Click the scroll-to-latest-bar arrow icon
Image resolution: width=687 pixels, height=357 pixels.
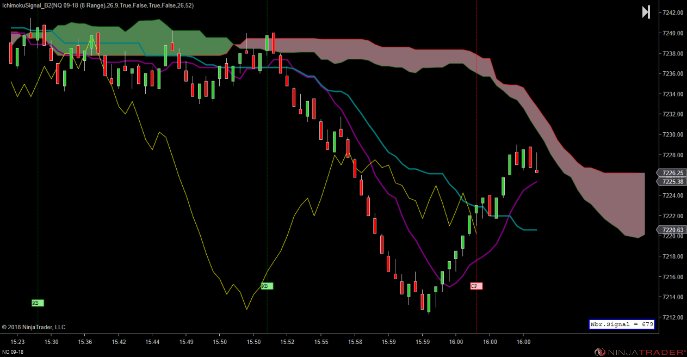[x=646, y=12]
